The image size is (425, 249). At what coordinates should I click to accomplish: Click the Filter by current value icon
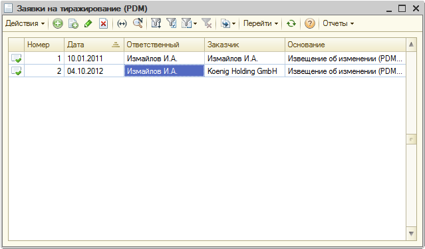172,23
